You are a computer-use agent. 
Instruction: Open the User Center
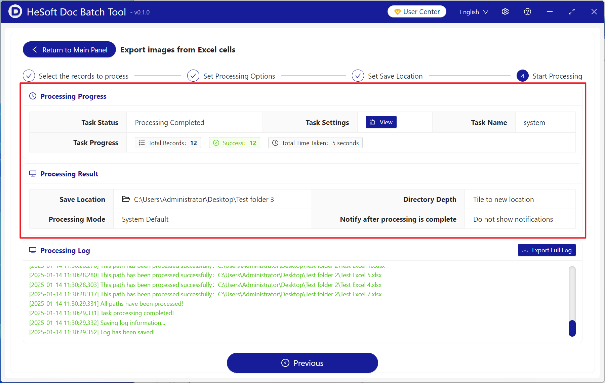point(417,12)
